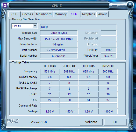Expand the Slot #1 dropdown arrow
The height and width of the screenshot is (132, 136).
point(35,26)
